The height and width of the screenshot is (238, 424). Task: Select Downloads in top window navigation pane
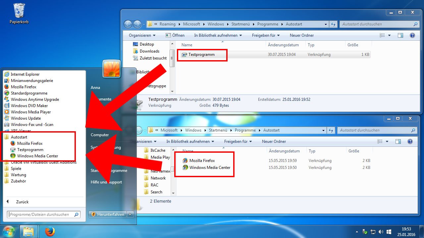coord(146,51)
